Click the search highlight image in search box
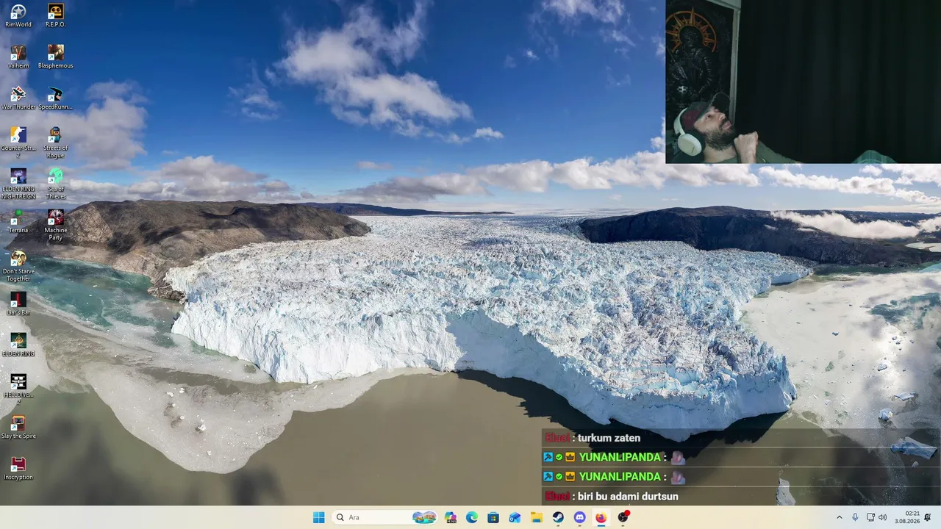The image size is (941, 529). pyautogui.click(x=424, y=517)
